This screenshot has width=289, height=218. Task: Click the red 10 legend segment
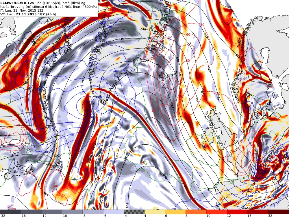click(217, 212)
